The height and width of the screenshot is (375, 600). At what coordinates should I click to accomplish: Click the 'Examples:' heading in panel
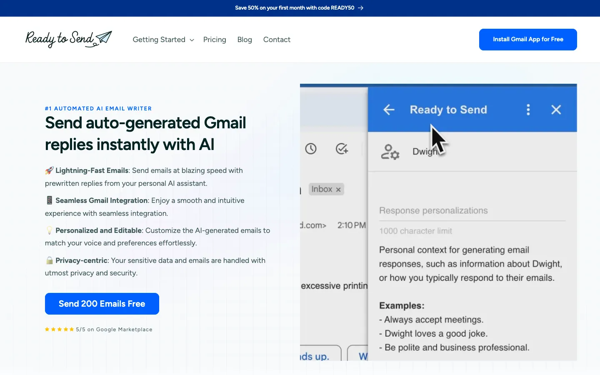pyautogui.click(x=402, y=305)
